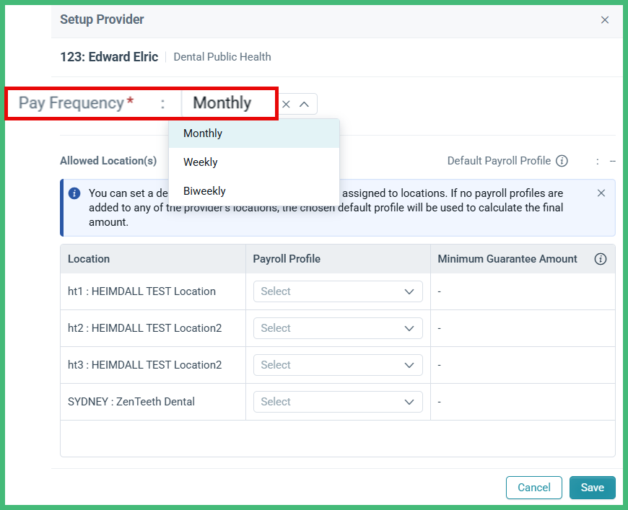628x510 pixels.
Task: Click the blue info icon in the banner
Action: pos(74,193)
